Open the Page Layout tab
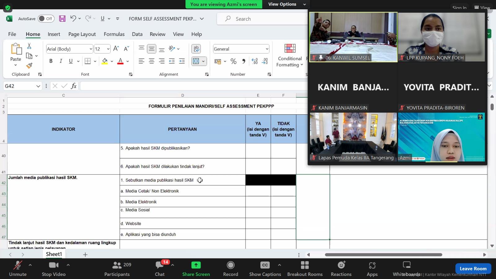496x279 pixels. click(x=82, y=34)
